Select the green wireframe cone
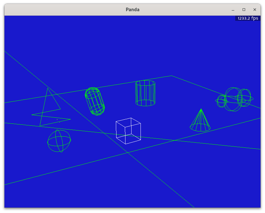Screen dimensions: 265x213 click(x=200, y=120)
